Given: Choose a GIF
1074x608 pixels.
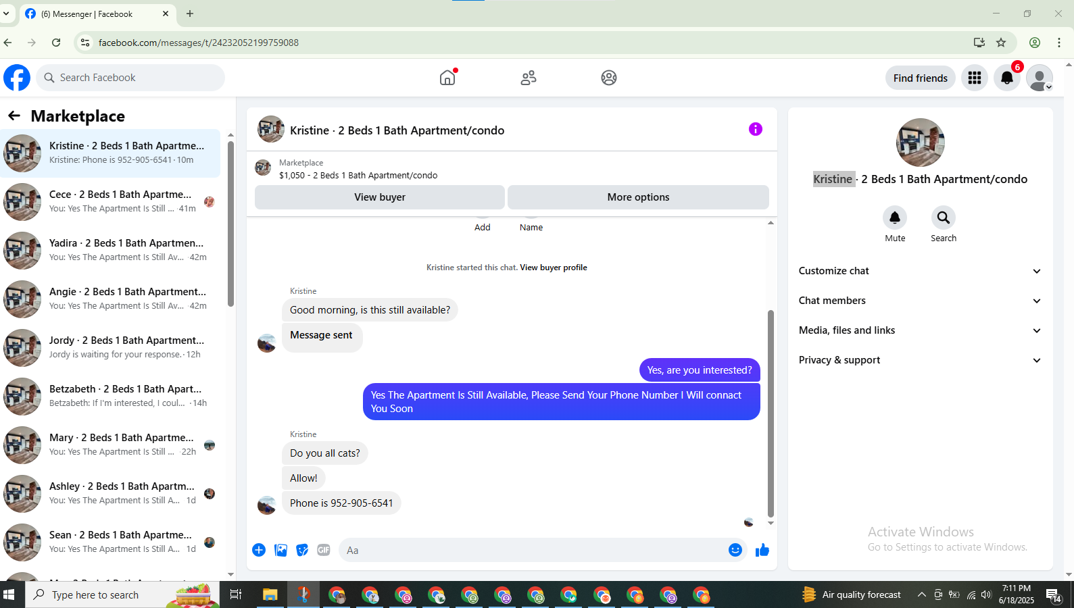Looking at the screenshot, I should pyautogui.click(x=324, y=550).
